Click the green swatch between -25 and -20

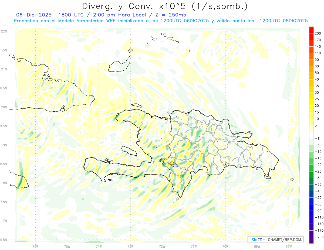(x=311, y=168)
